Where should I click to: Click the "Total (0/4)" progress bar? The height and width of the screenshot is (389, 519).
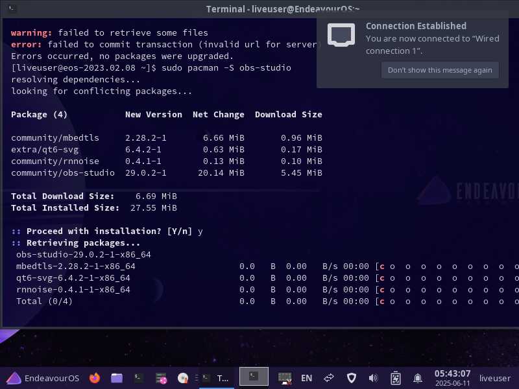(447, 301)
